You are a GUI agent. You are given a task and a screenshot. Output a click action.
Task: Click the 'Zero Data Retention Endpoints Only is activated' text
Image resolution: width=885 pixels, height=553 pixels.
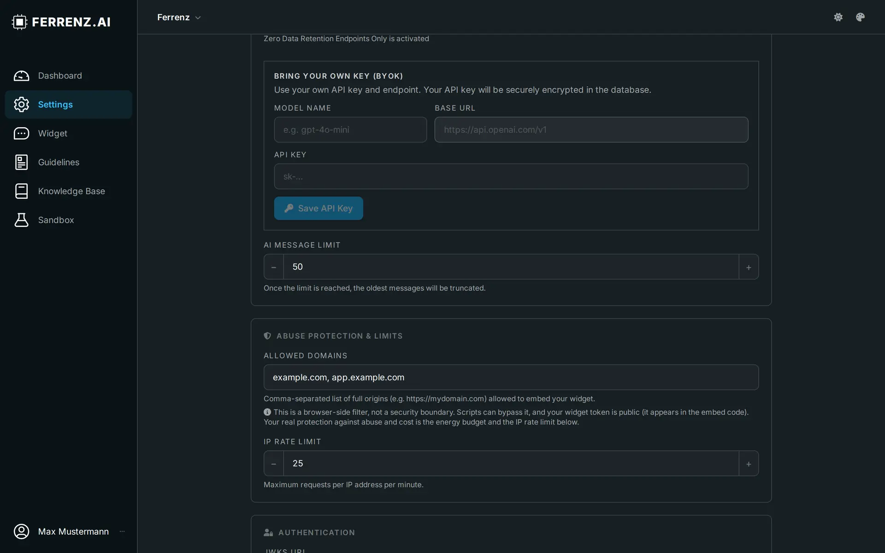[346, 39]
